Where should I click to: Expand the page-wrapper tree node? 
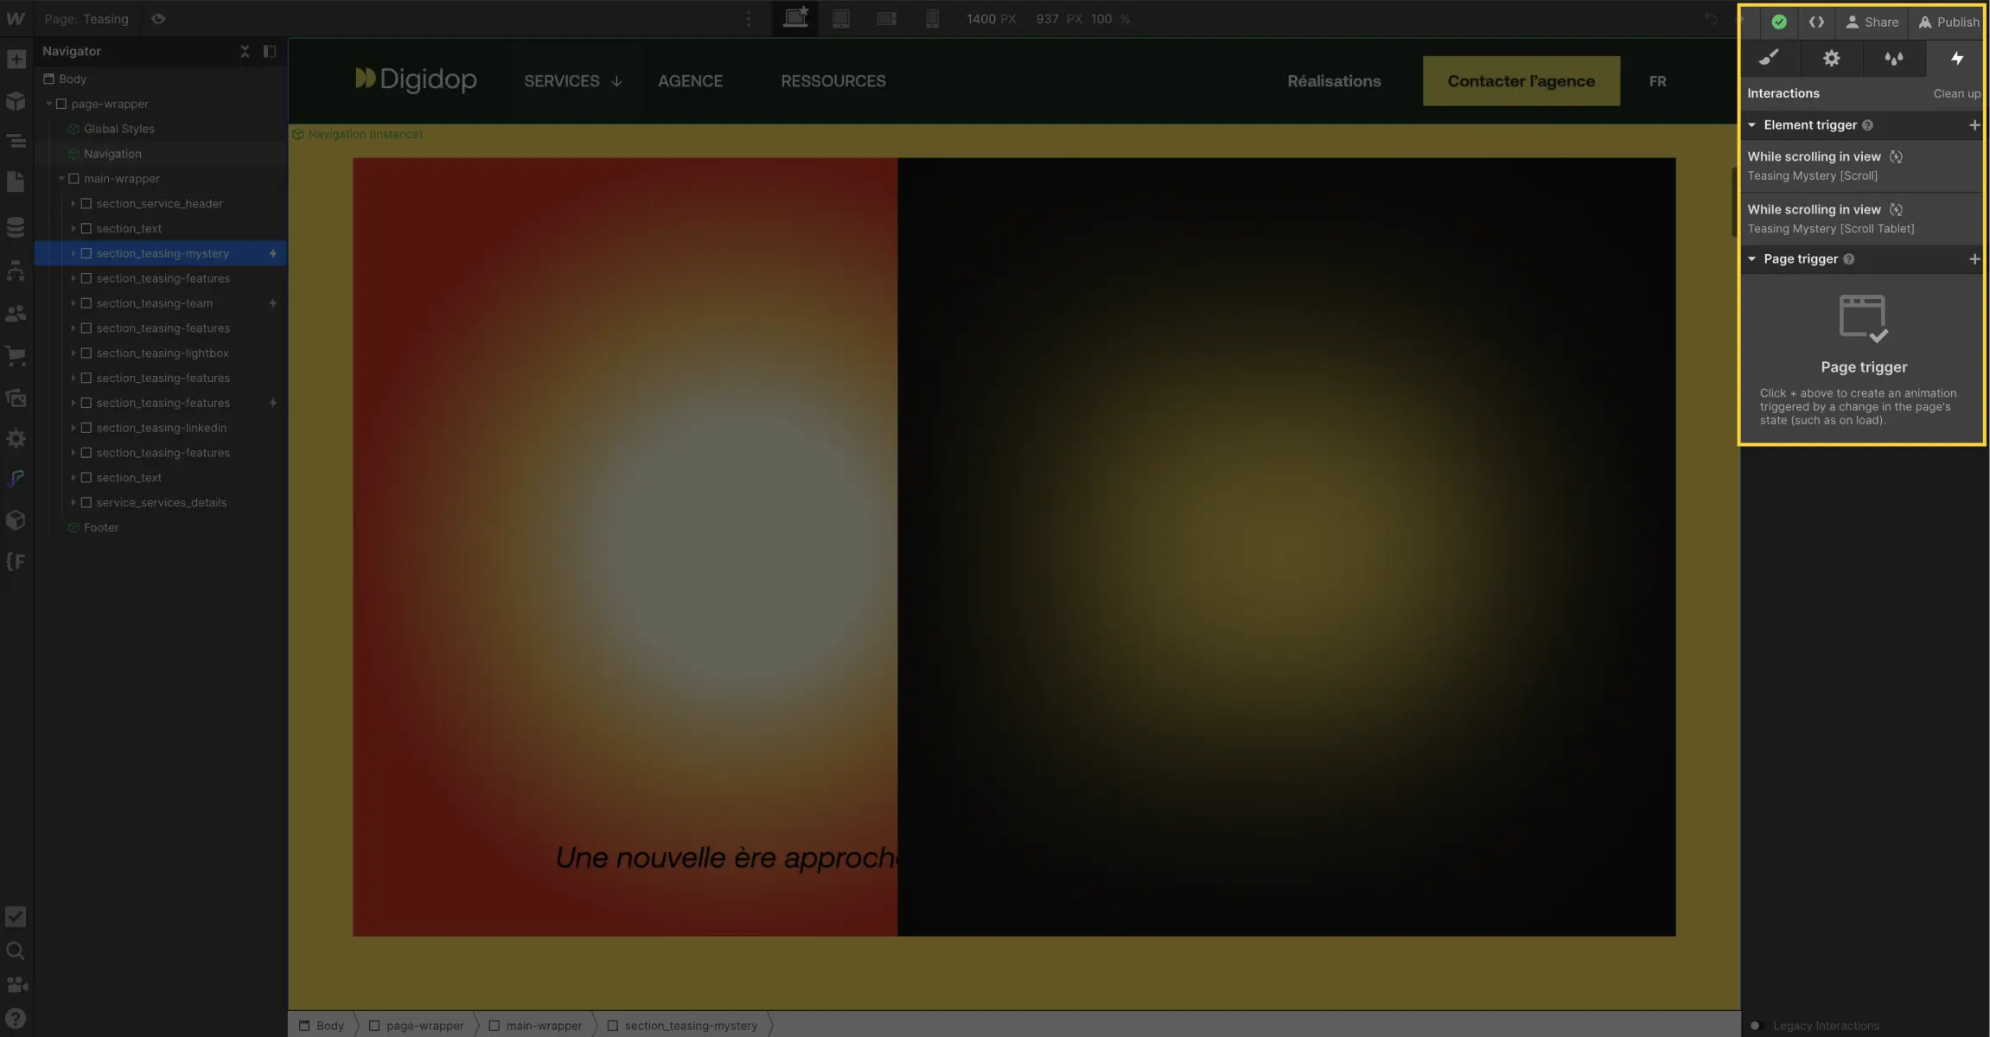(x=50, y=104)
